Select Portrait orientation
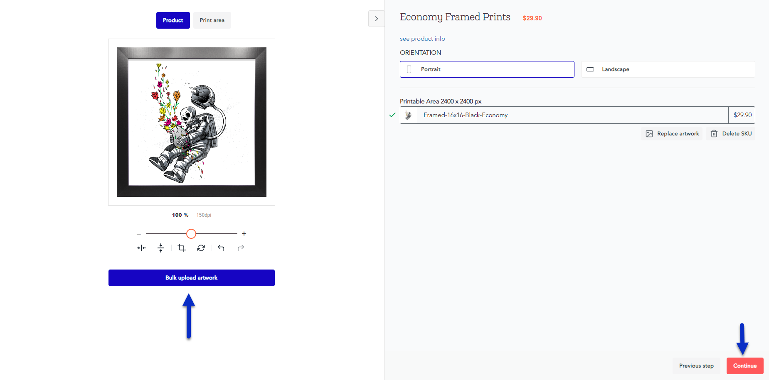This screenshot has height=380, width=769. pyautogui.click(x=487, y=69)
